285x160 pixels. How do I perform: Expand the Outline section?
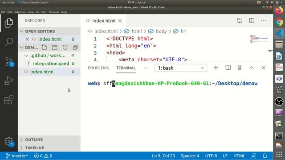coord(49,140)
